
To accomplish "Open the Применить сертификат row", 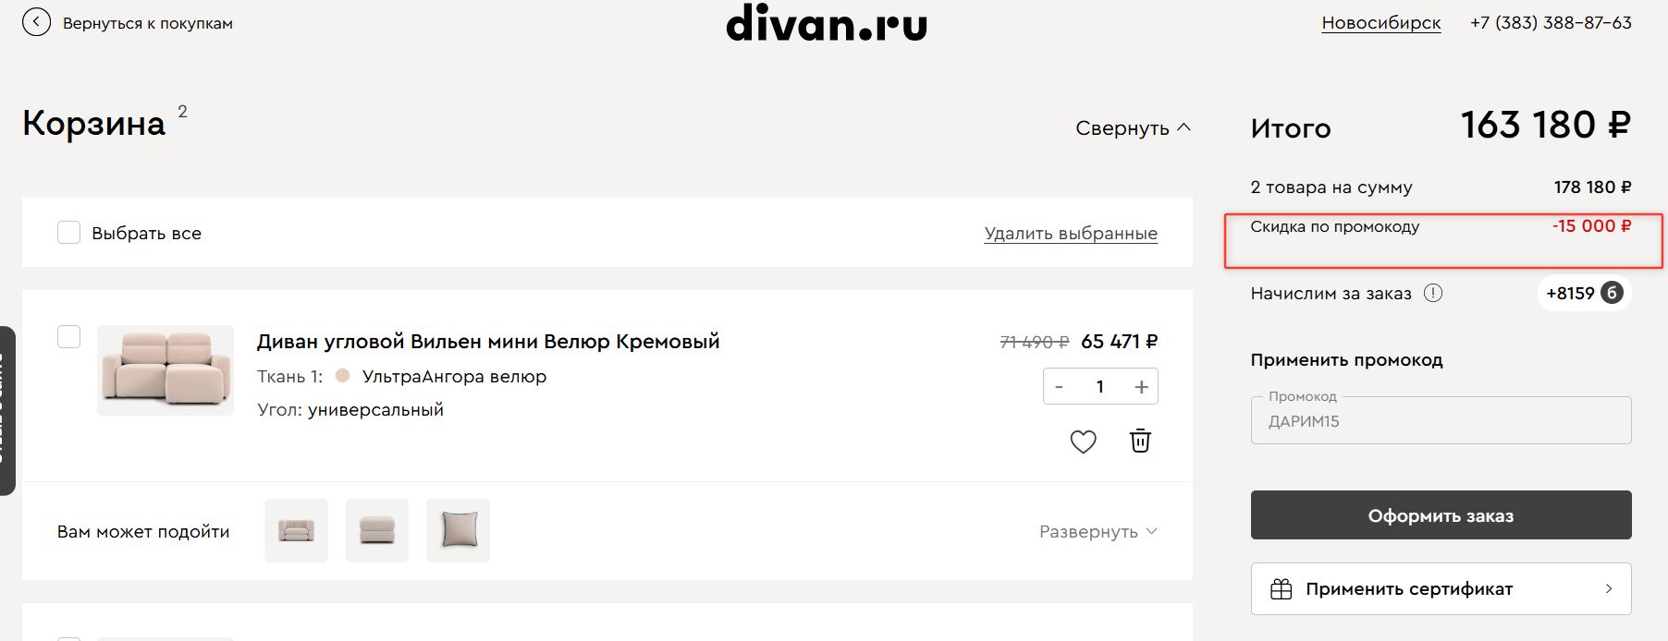I will pos(1441,589).
